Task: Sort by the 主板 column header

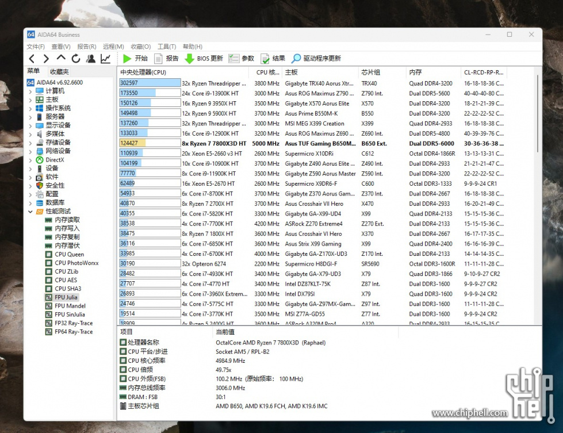Action: coord(320,72)
